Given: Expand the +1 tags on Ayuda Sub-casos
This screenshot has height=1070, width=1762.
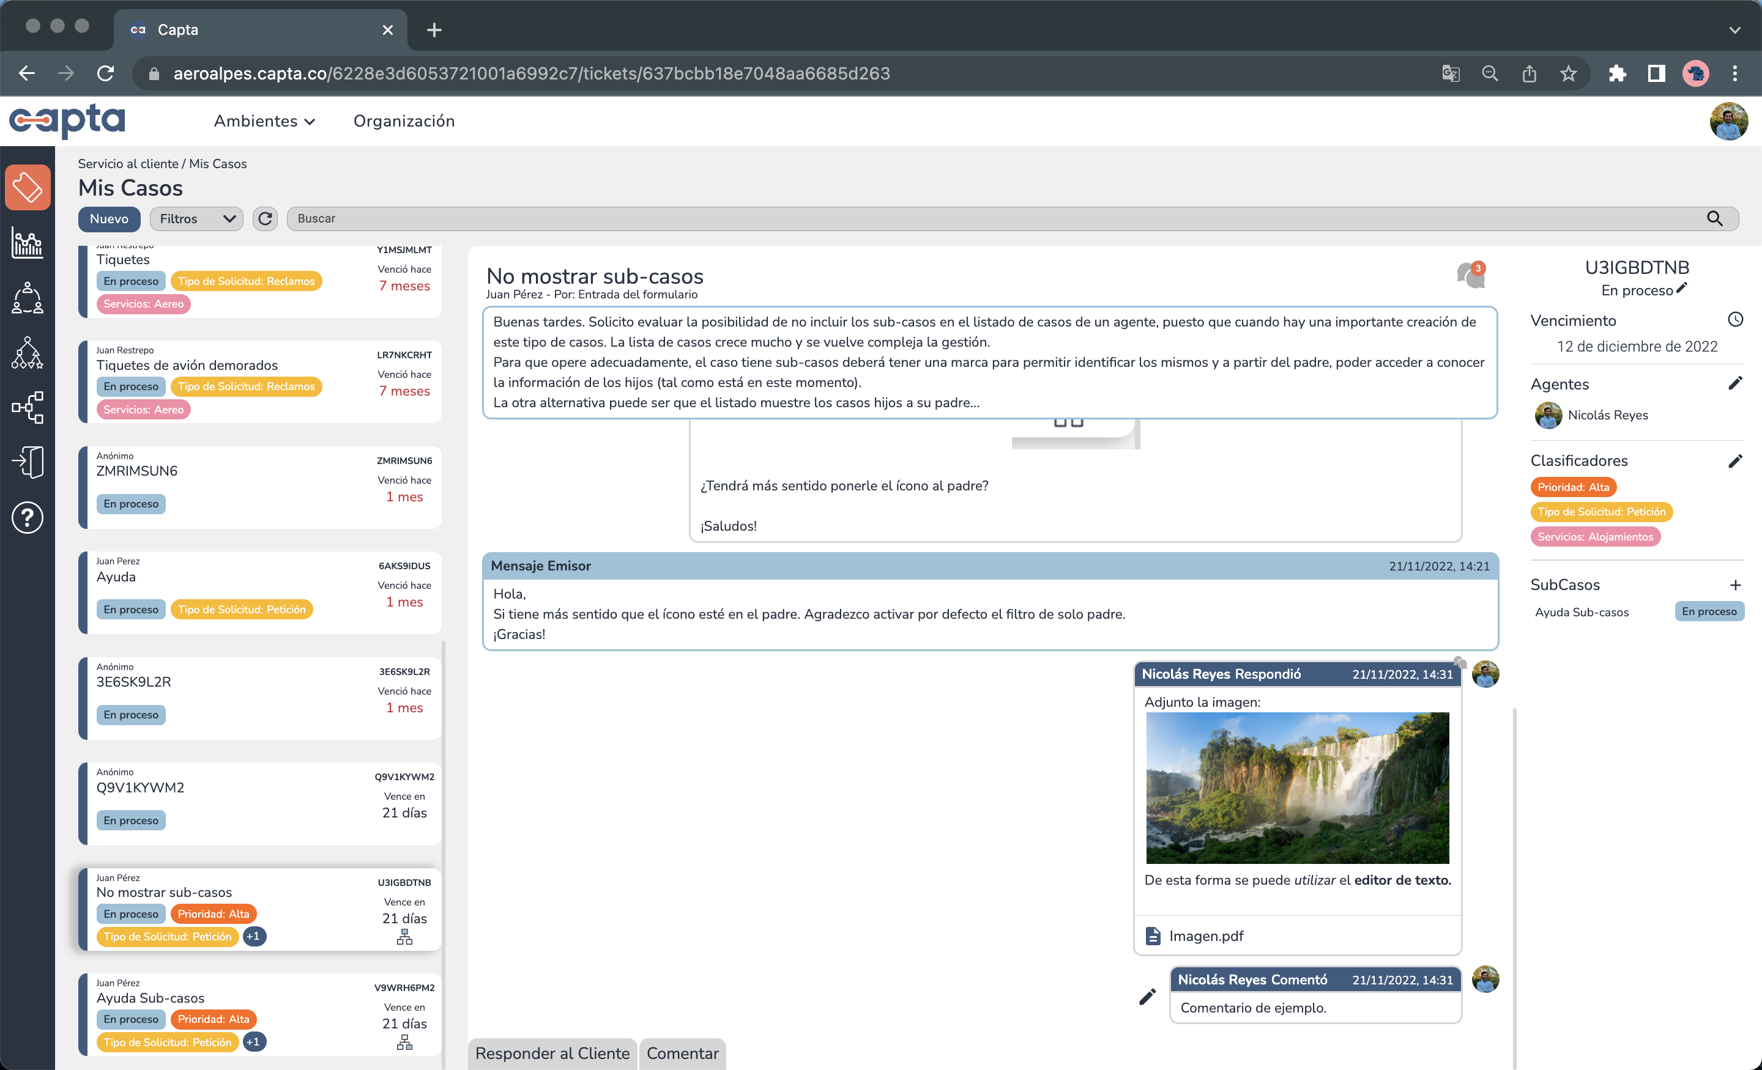Looking at the screenshot, I should click(254, 1042).
